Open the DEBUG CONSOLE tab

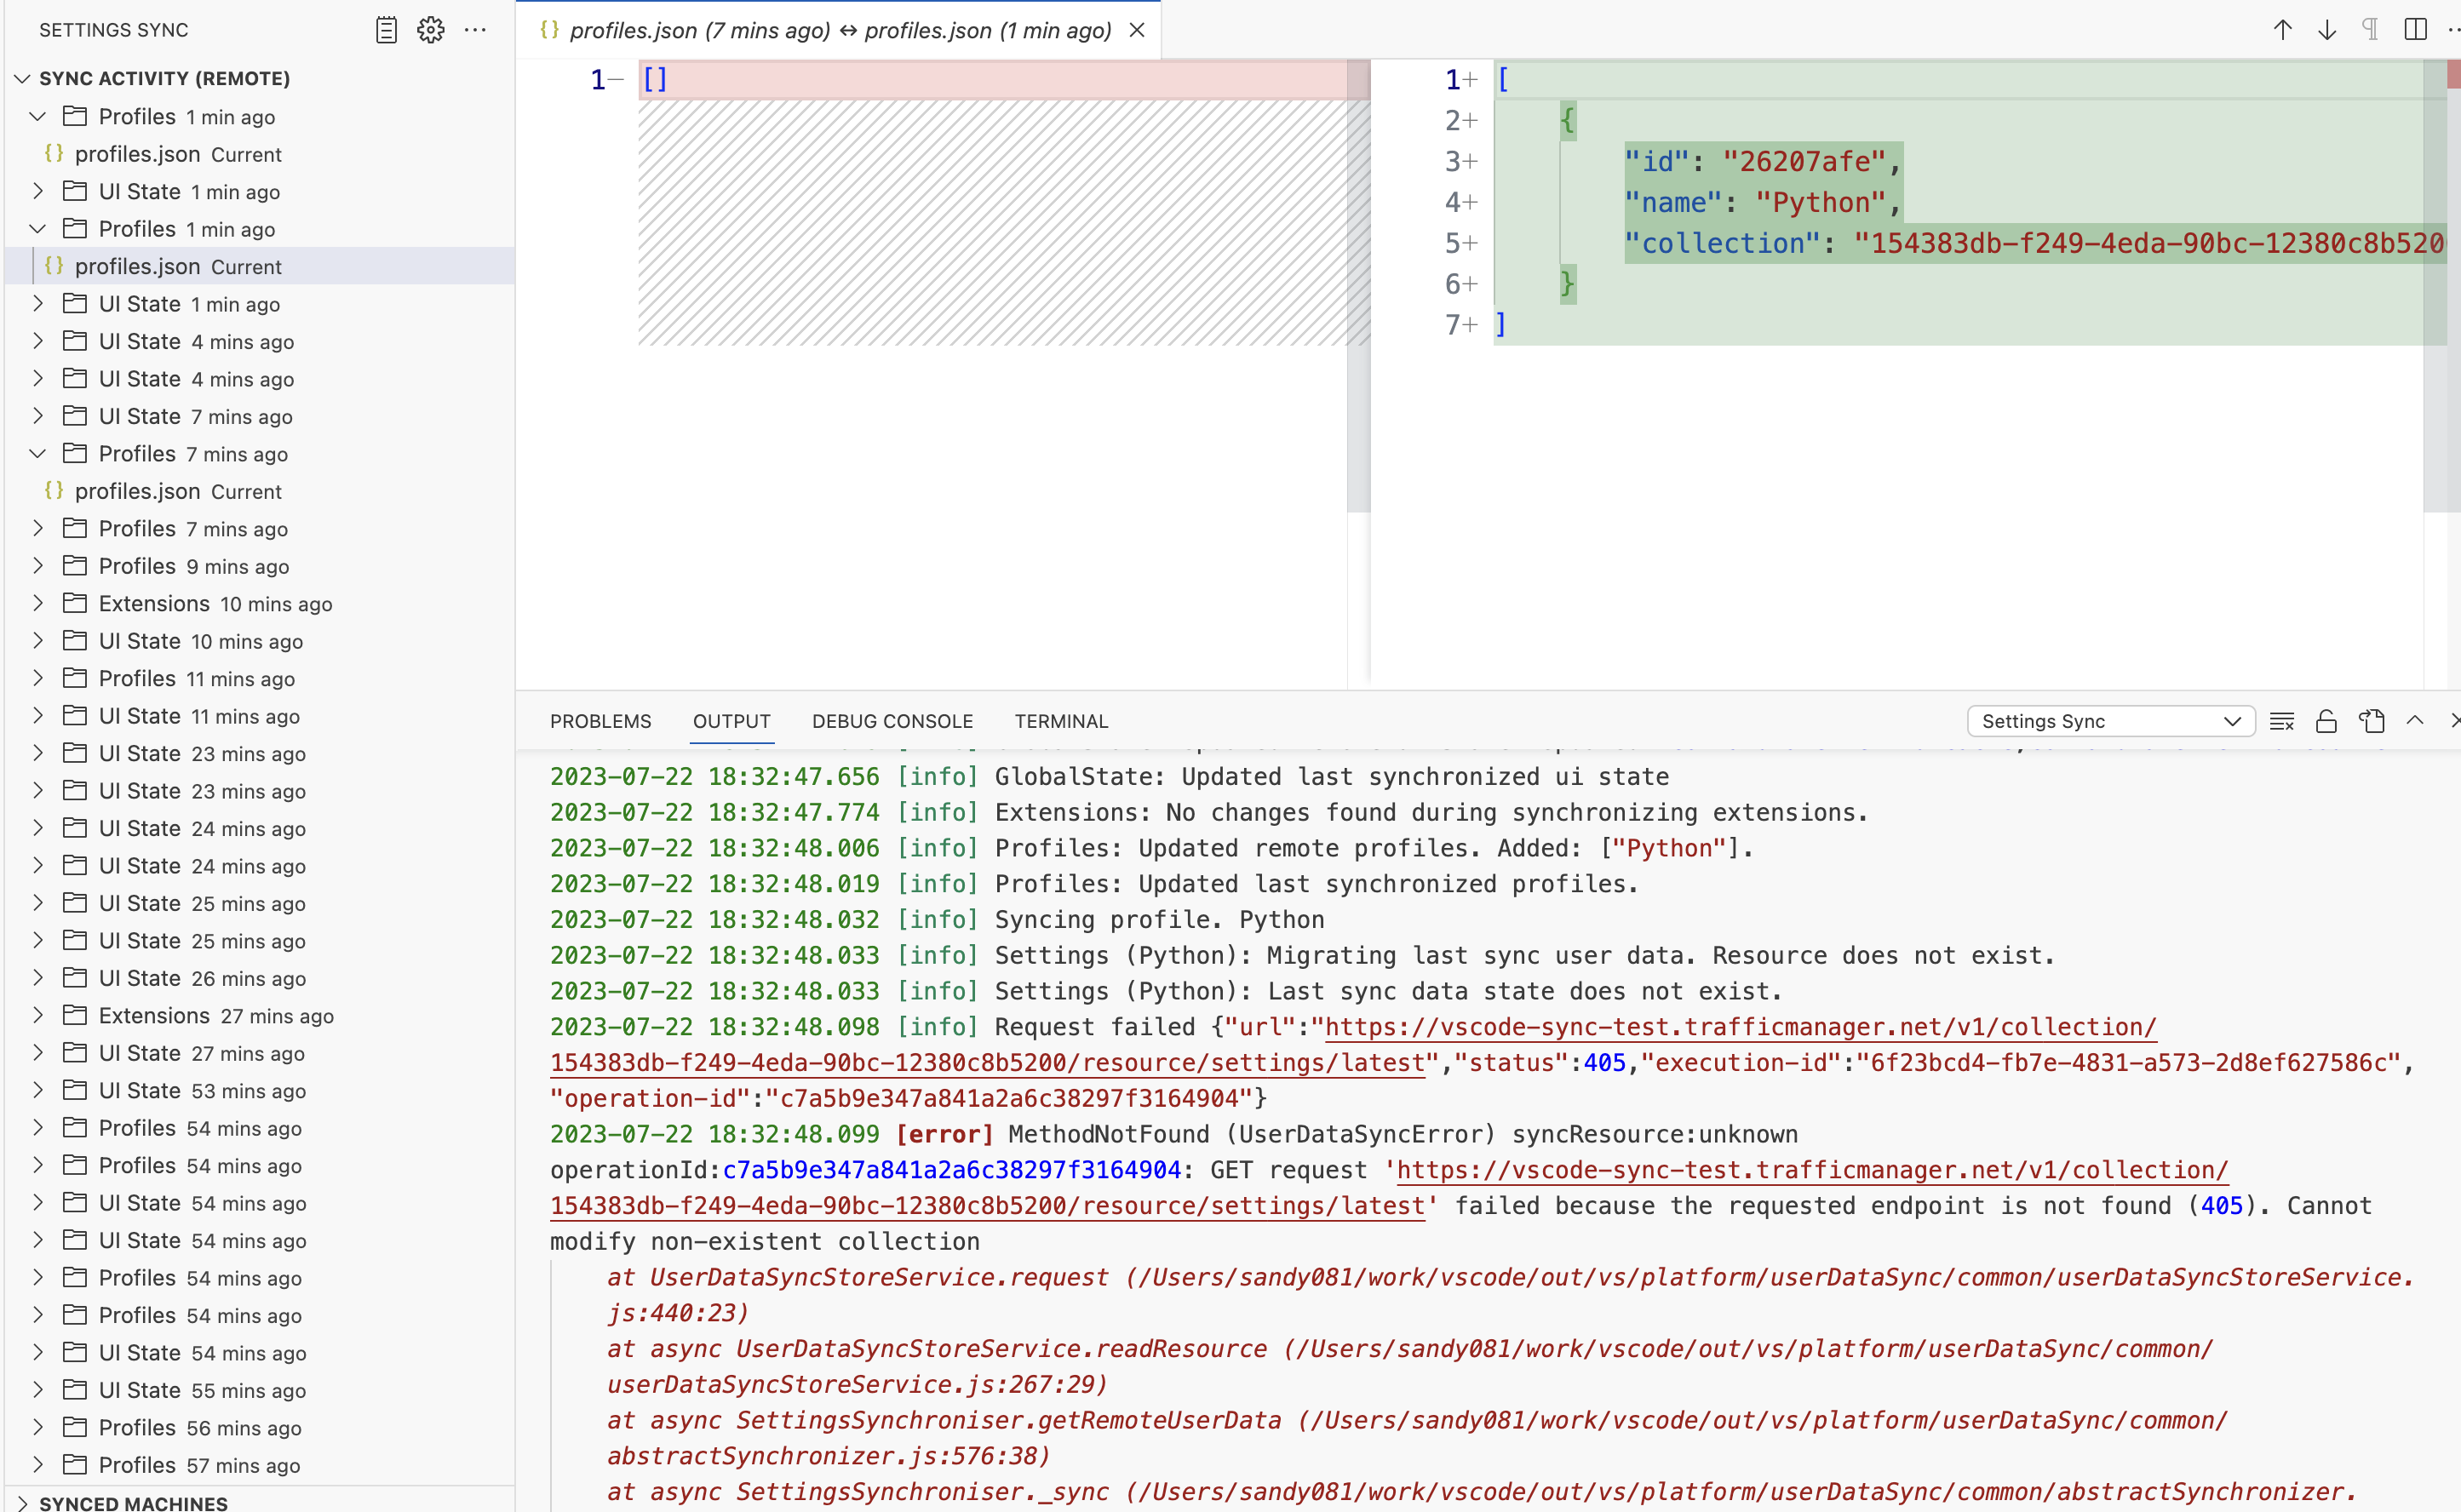tap(892, 721)
